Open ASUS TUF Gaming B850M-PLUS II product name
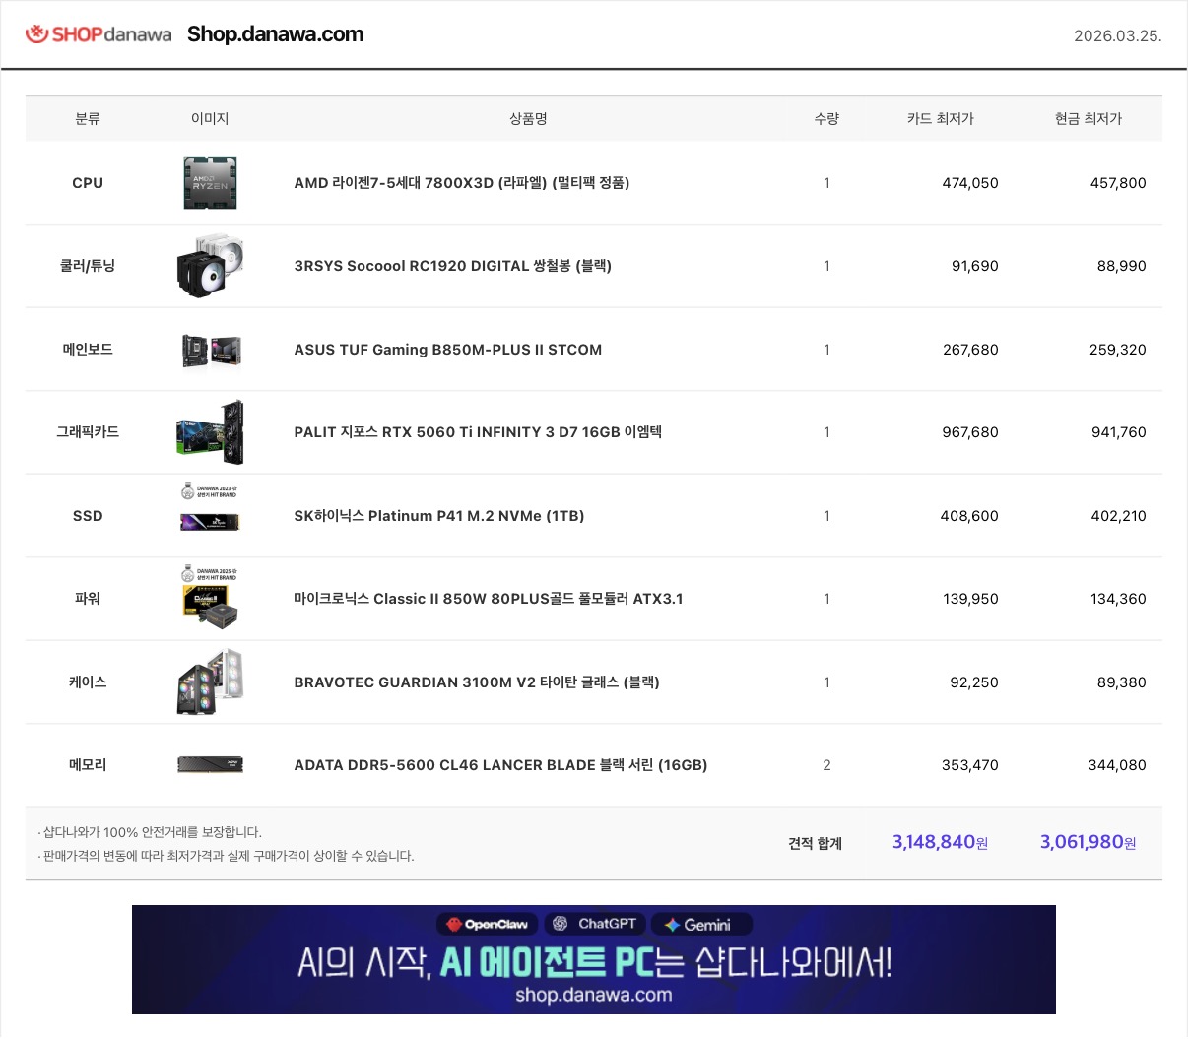 (448, 350)
